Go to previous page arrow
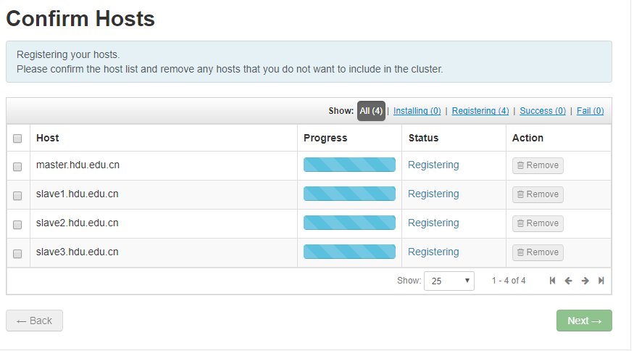The image size is (634, 351). click(569, 281)
